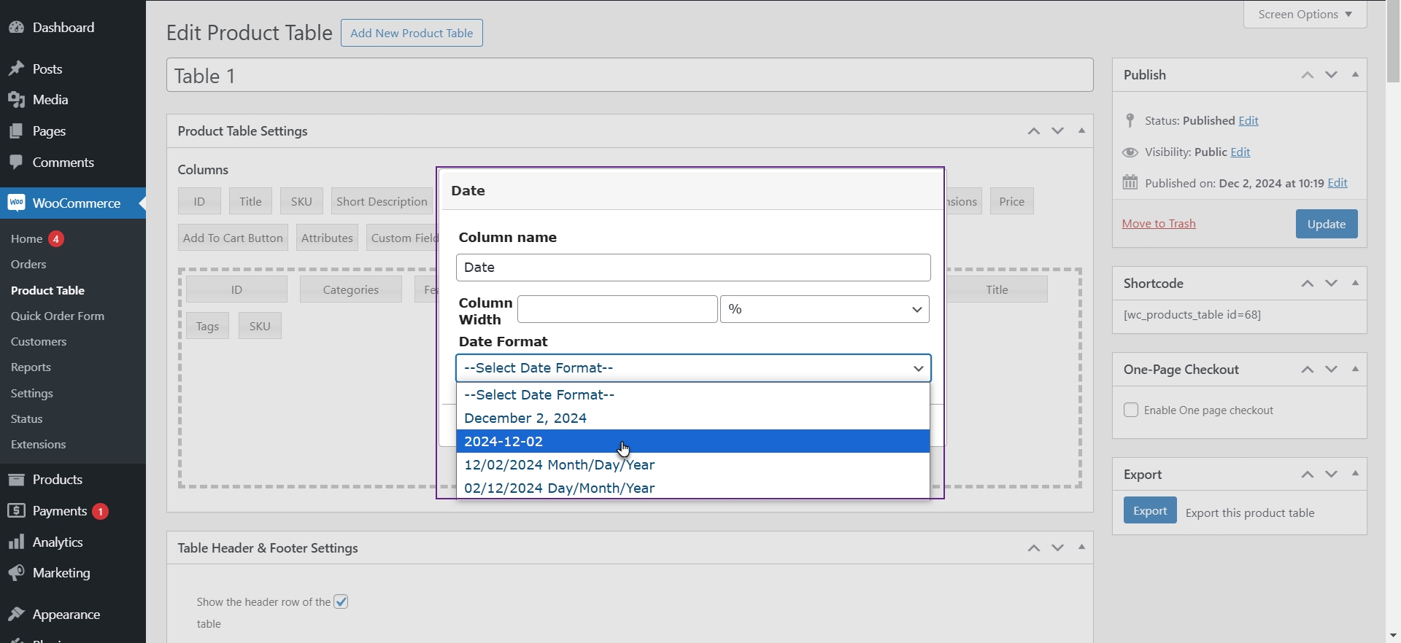Click the Dashboard icon in sidebar
This screenshot has height=643, width=1401.
(16, 28)
